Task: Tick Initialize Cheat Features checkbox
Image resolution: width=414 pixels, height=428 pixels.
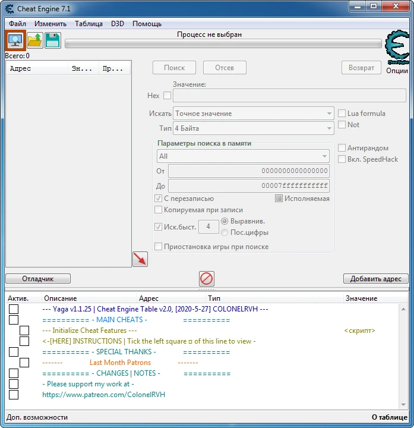Action: [x=24, y=331]
